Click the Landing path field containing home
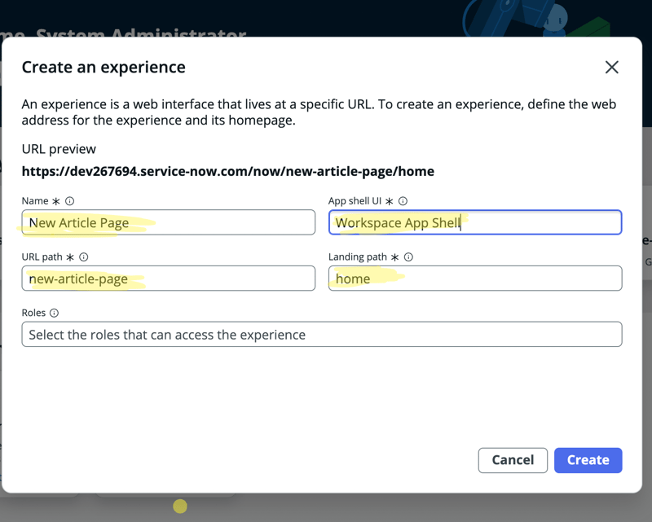Screen dimensions: 652x522 pyautogui.click(x=475, y=279)
